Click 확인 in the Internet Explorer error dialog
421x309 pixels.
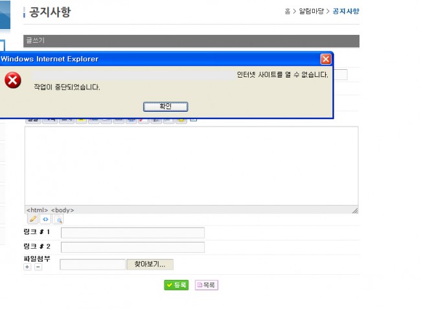tap(165, 107)
